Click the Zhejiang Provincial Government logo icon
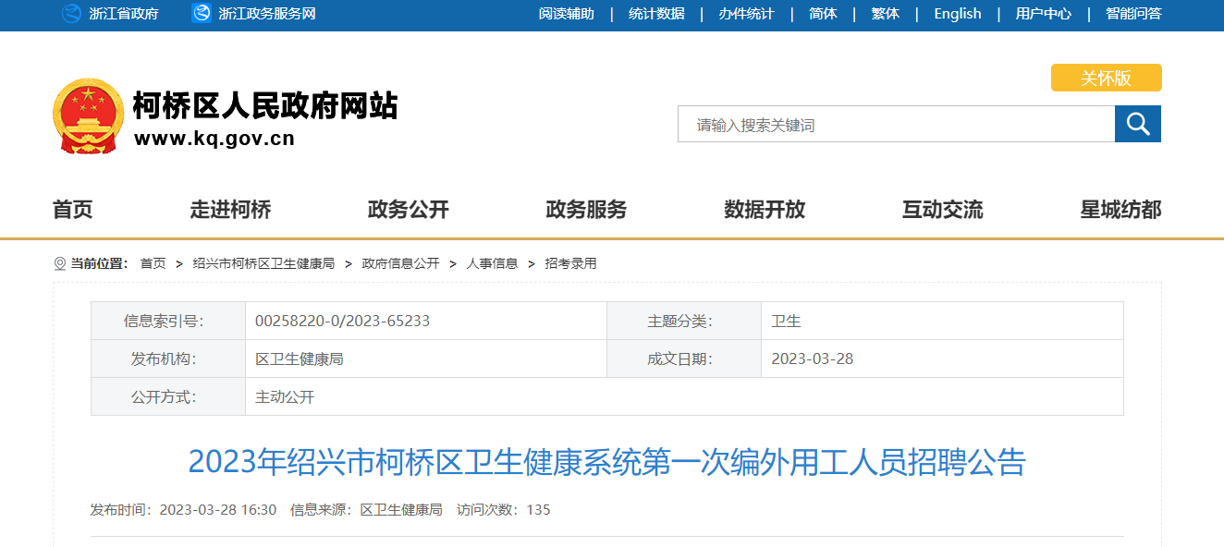Viewport: 1224px width, 547px height. [71, 14]
